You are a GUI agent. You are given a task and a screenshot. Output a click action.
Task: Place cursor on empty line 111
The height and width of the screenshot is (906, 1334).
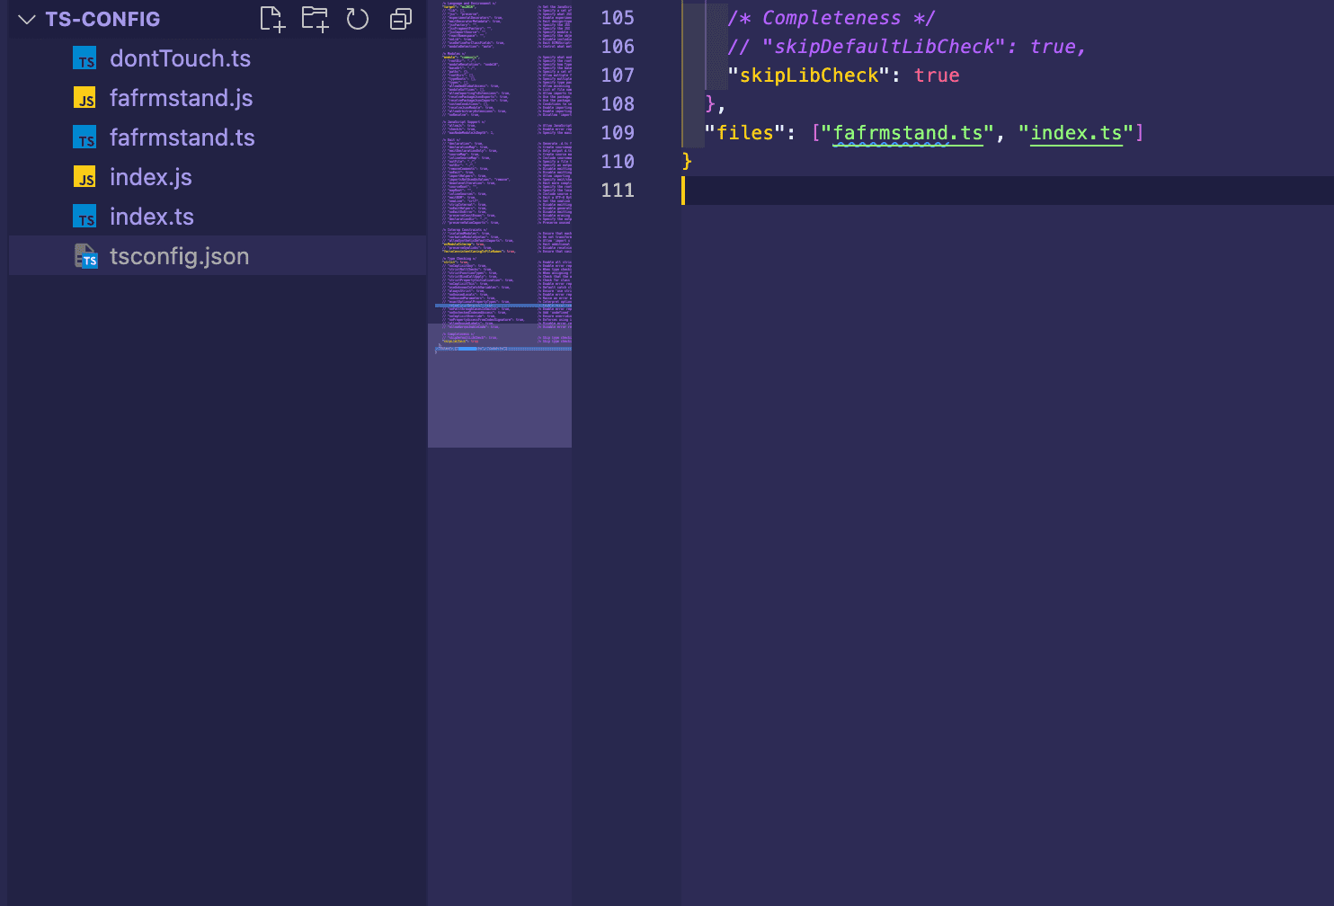coord(1007,191)
